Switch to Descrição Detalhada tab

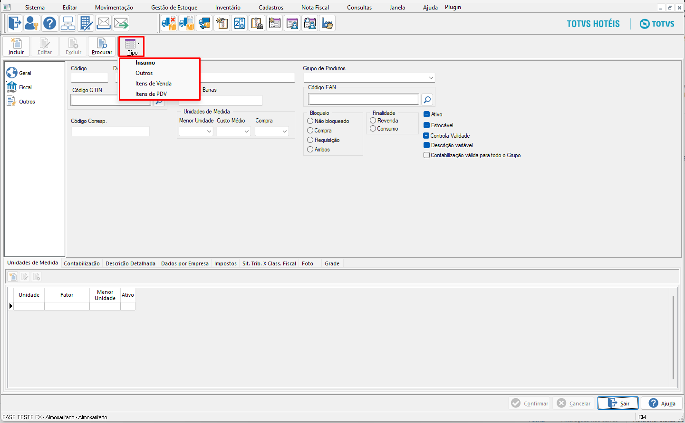pos(130,263)
